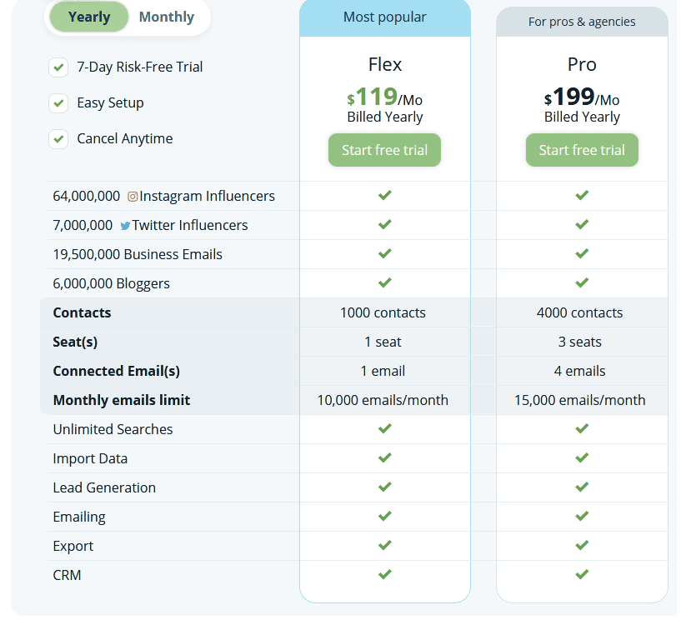Click the Instagram icon beside Instagram Influencers

coord(132,196)
